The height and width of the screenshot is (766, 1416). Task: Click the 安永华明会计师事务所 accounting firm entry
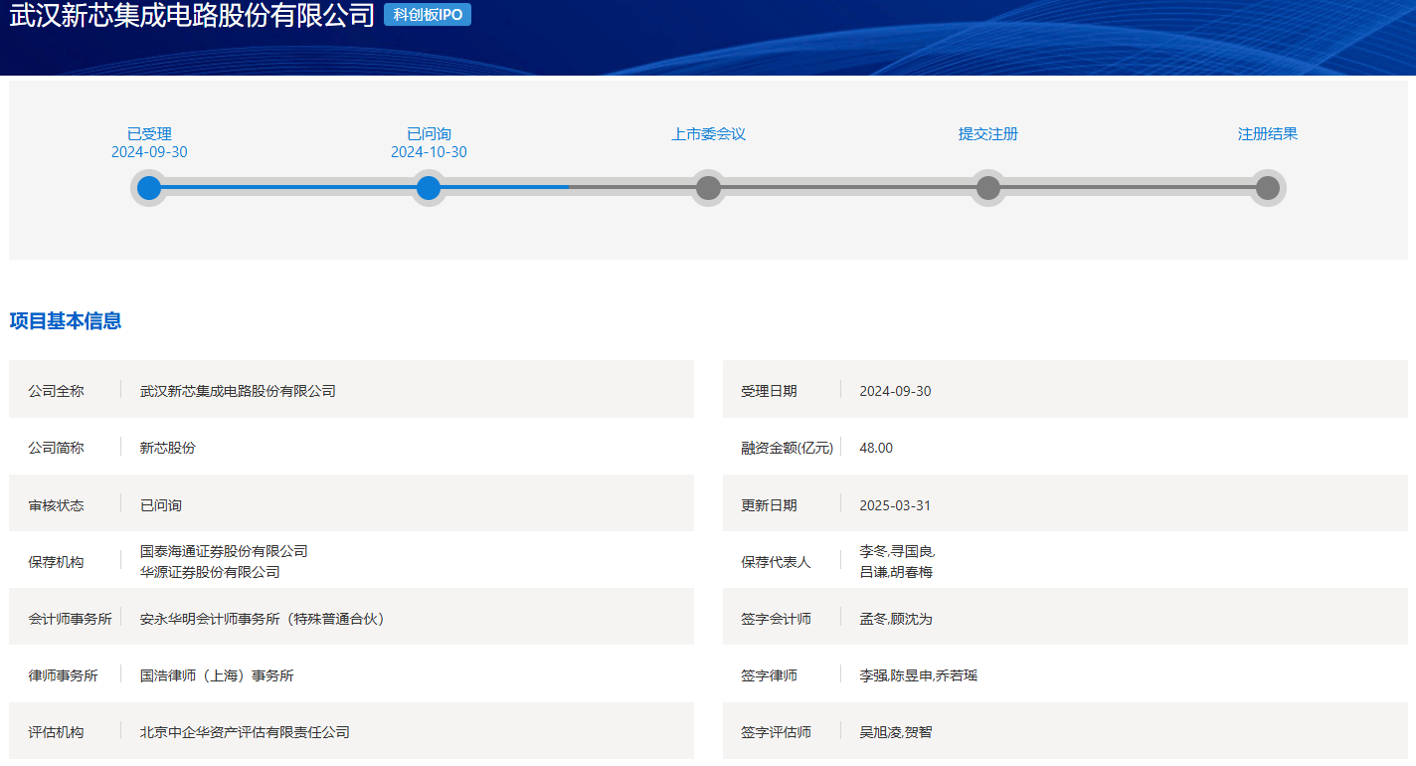coord(263,619)
